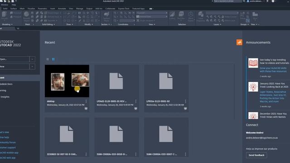Click the Start tab new-tab plus button
This screenshot has width=290, height=163.
tap(18, 29)
